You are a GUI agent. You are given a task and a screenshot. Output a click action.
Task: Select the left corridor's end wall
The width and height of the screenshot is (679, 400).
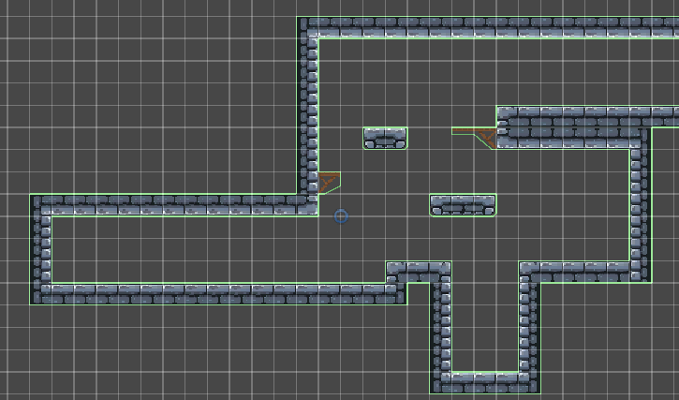41,249
